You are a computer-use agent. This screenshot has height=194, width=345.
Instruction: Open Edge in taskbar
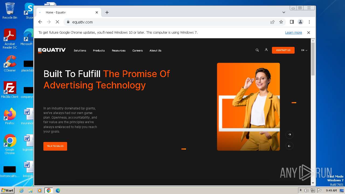click(x=58, y=190)
